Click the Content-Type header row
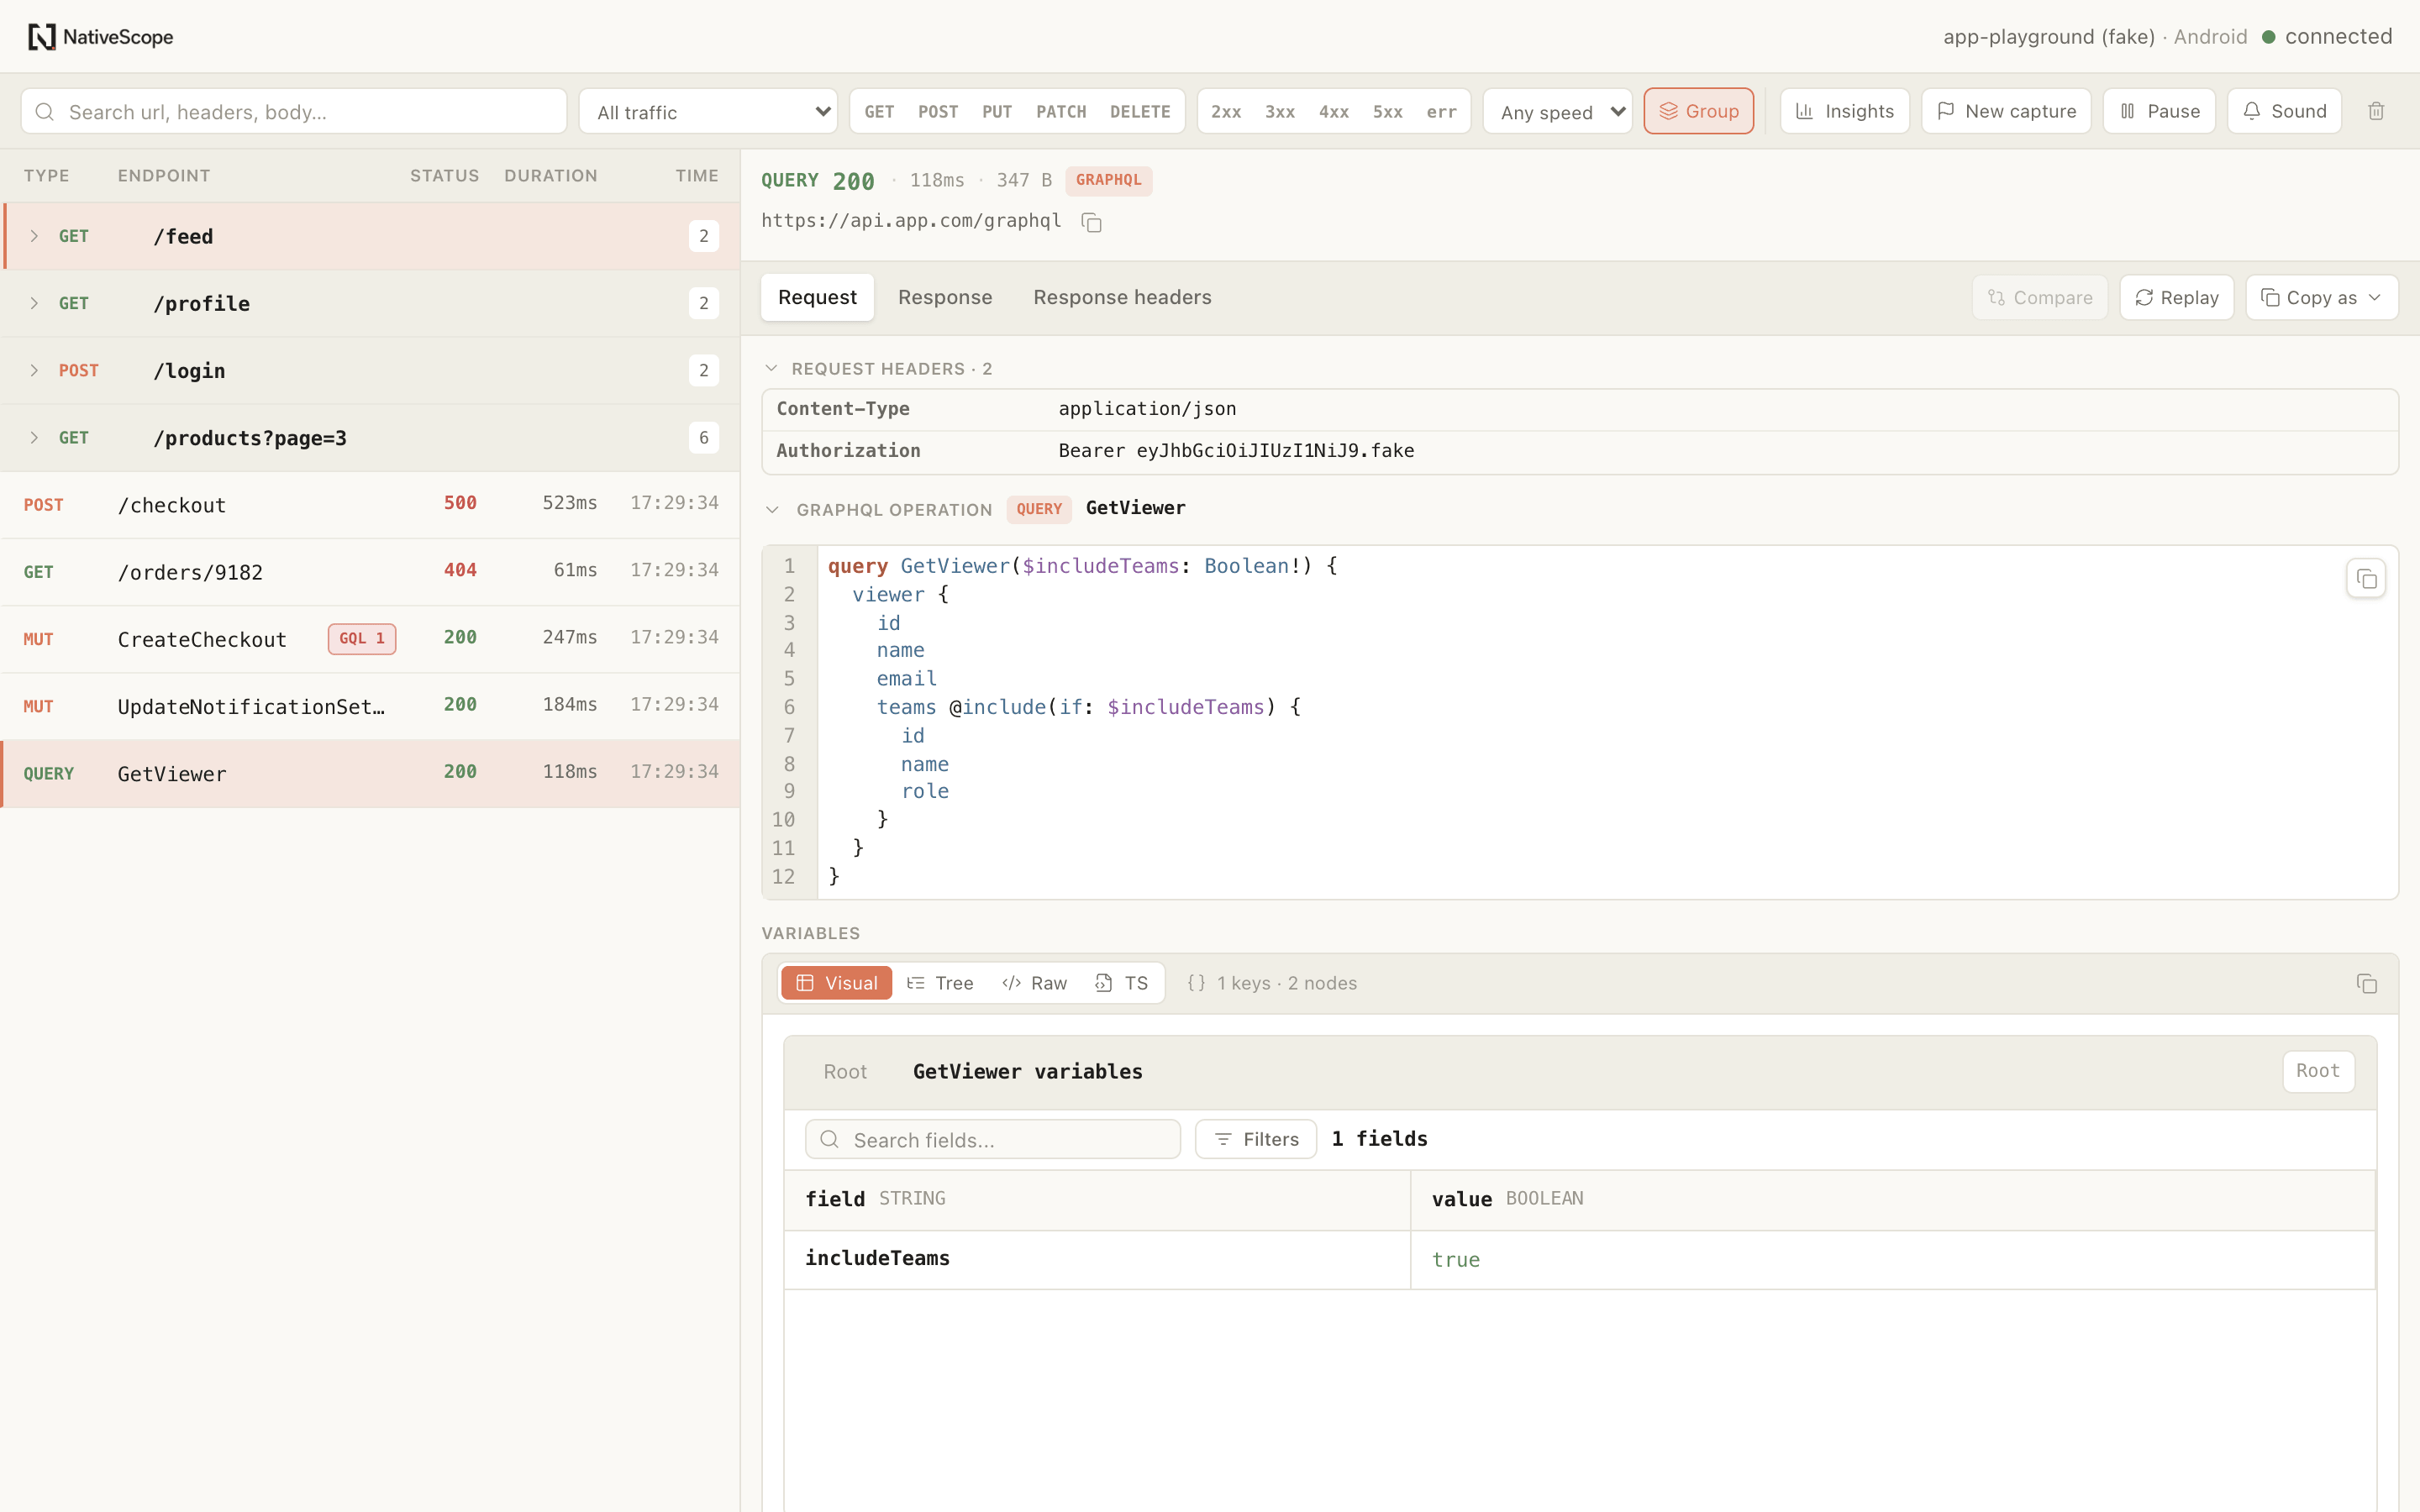The image size is (2420, 1512). [x=1579, y=409]
